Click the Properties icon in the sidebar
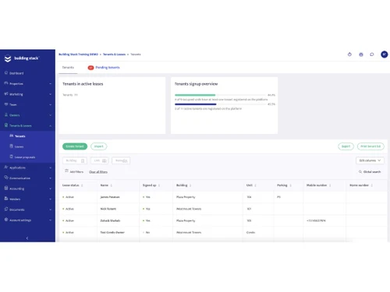Viewport: 390px width, 292px height. click(x=6, y=83)
